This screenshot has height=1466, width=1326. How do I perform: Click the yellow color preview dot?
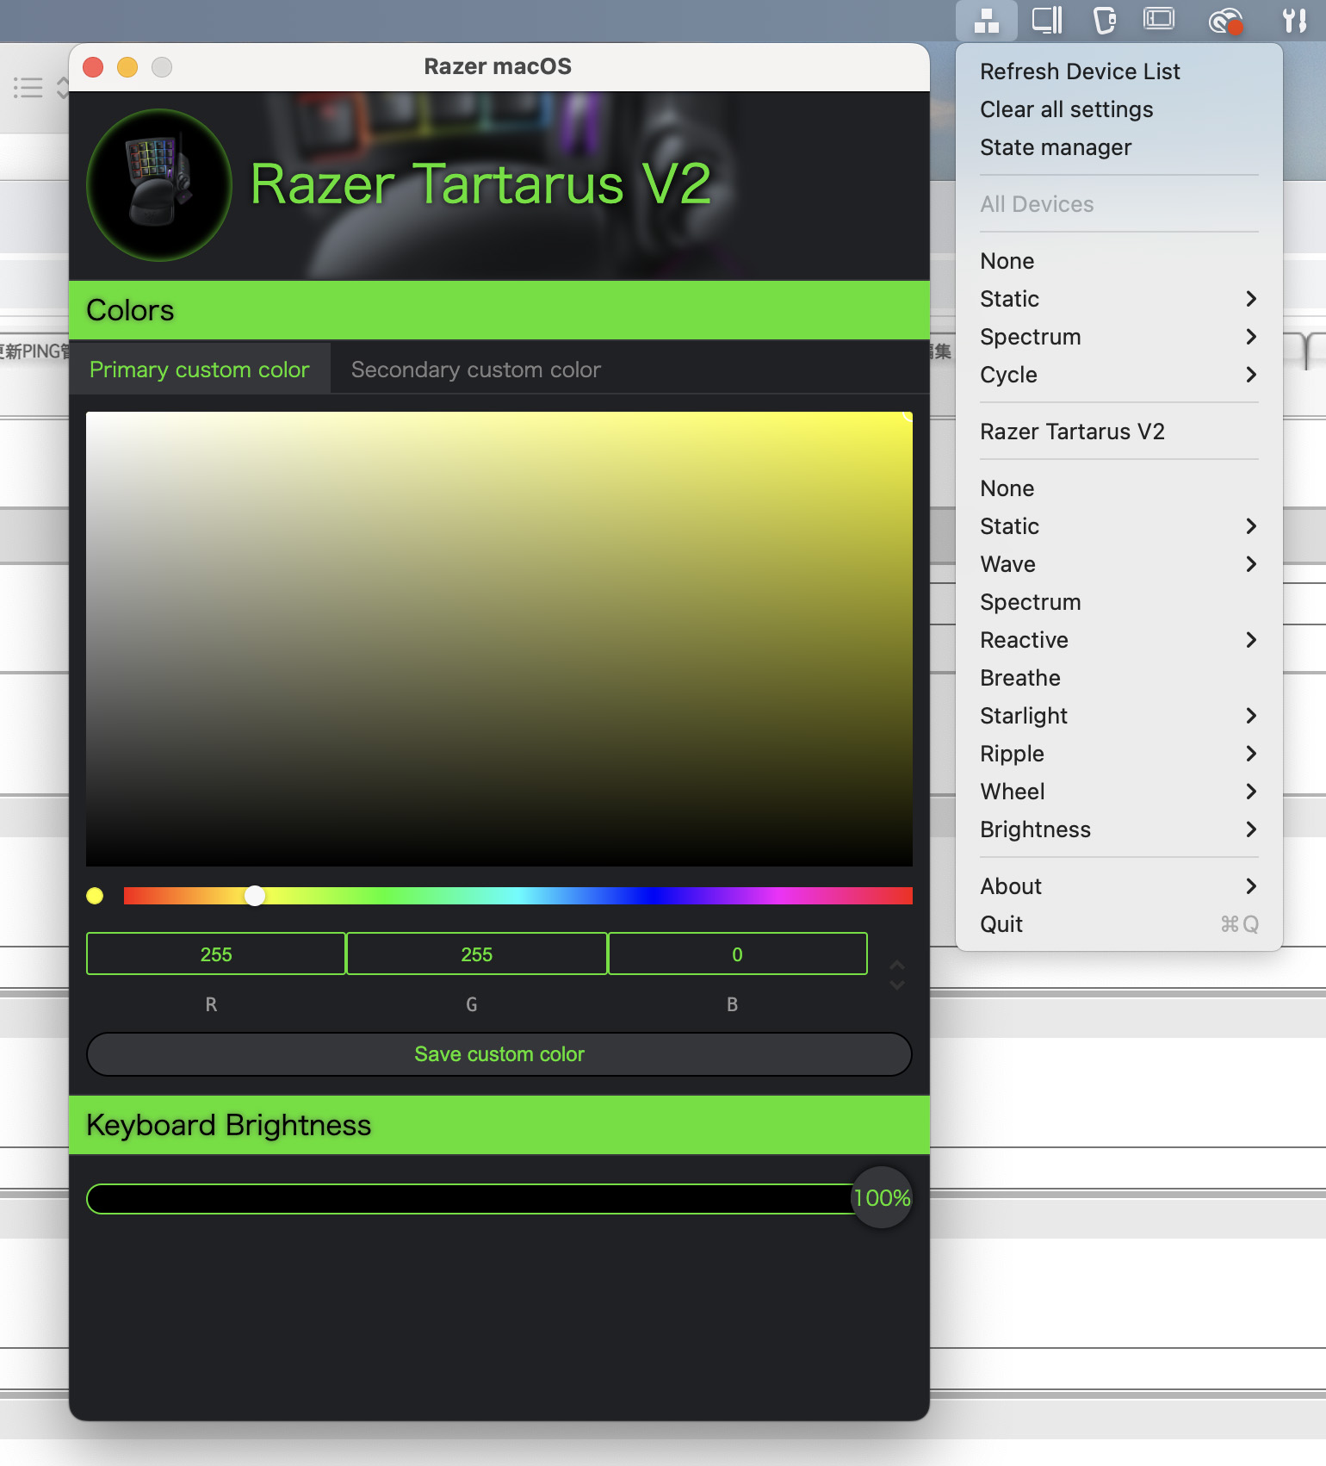(x=95, y=896)
